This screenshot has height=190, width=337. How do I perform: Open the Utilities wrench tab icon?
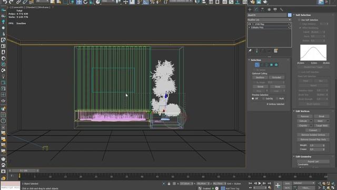click(281, 9)
